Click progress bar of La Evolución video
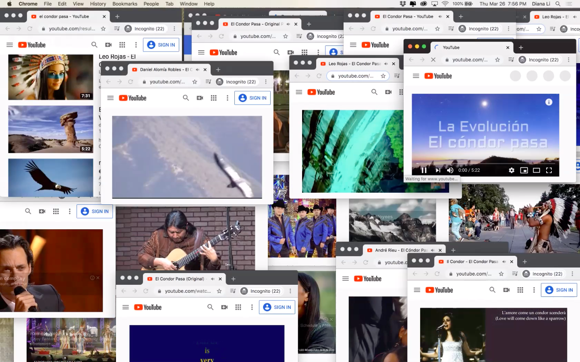Viewport: 580px width, 362px height. tap(485, 164)
